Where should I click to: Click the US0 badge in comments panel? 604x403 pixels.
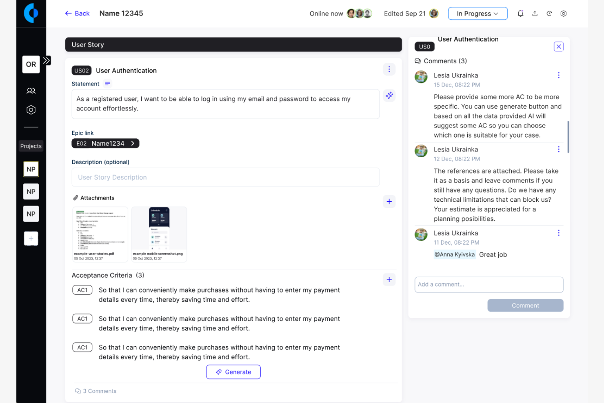424,47
